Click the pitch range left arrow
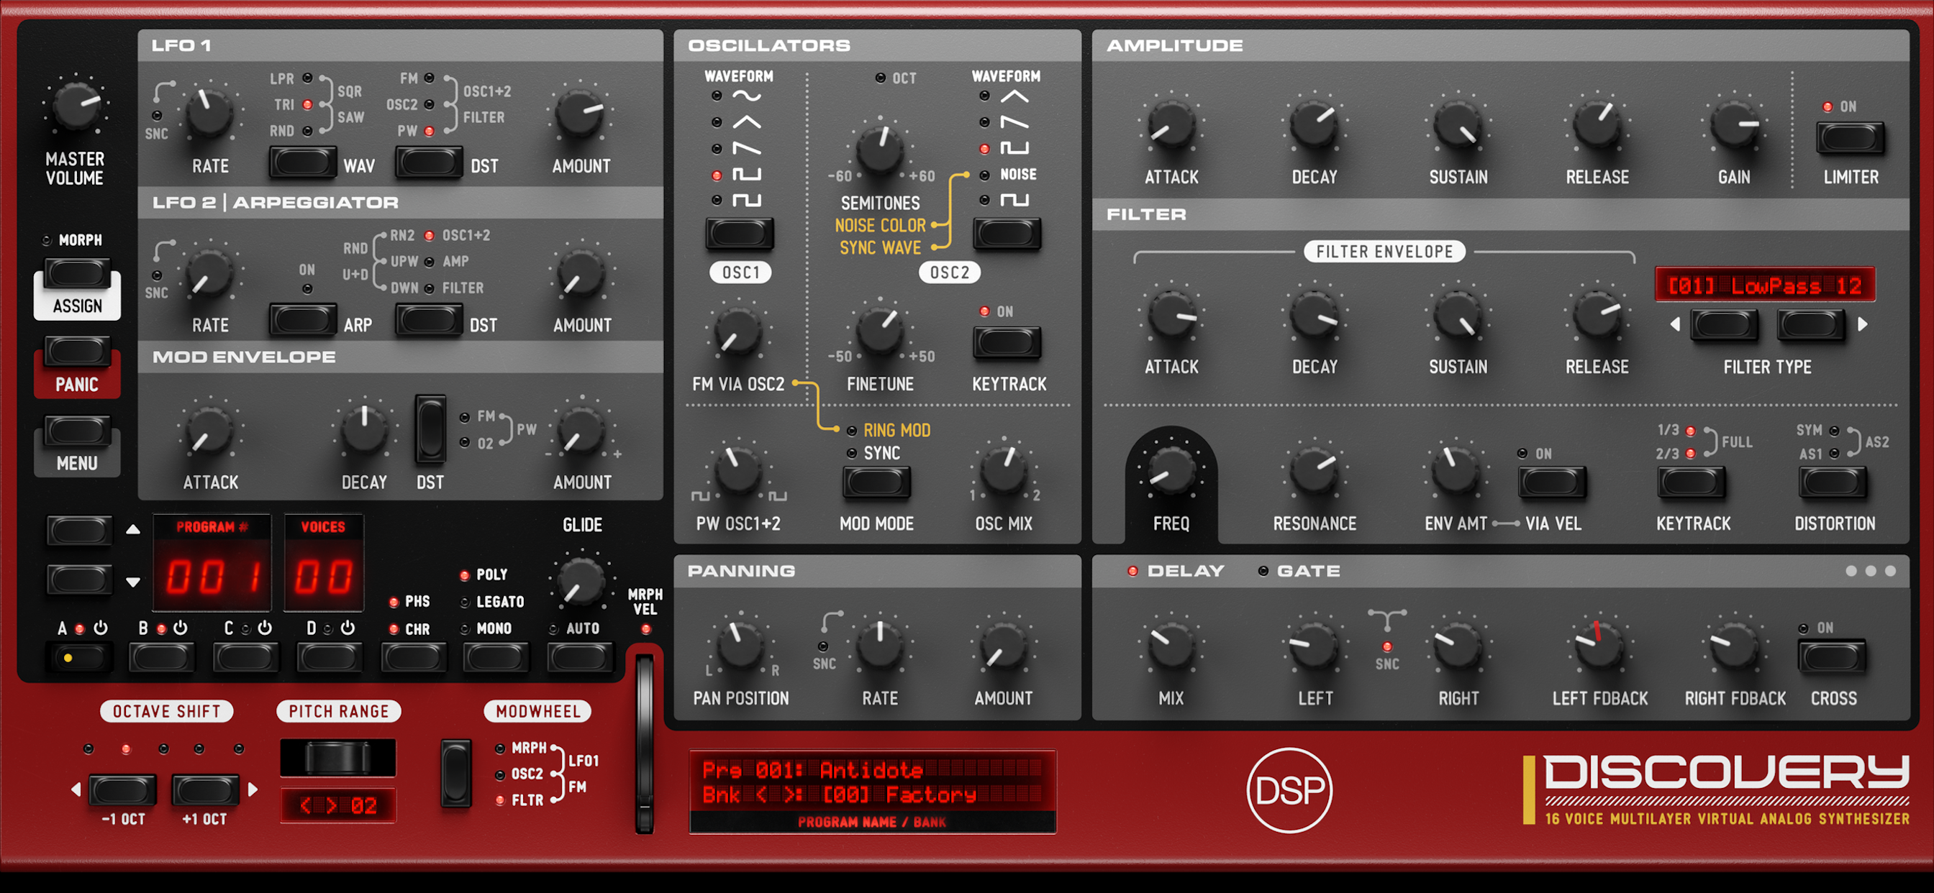Screen dimensions: 1934x893 [306, 806]
